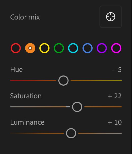Pick the magenta color circle
Image resolution: width=132 pixels, height=154 pixels.
(116, 48)
